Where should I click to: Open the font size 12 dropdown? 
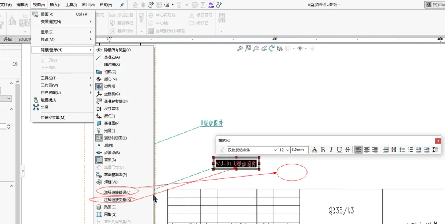click(288, 150)
